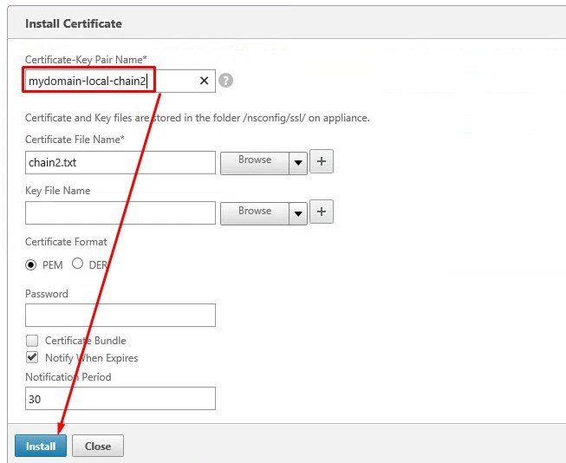Viewport: 566px width, 463px height.
Task: Click the plus icon beside Key File Name
Action: (322, 212)
